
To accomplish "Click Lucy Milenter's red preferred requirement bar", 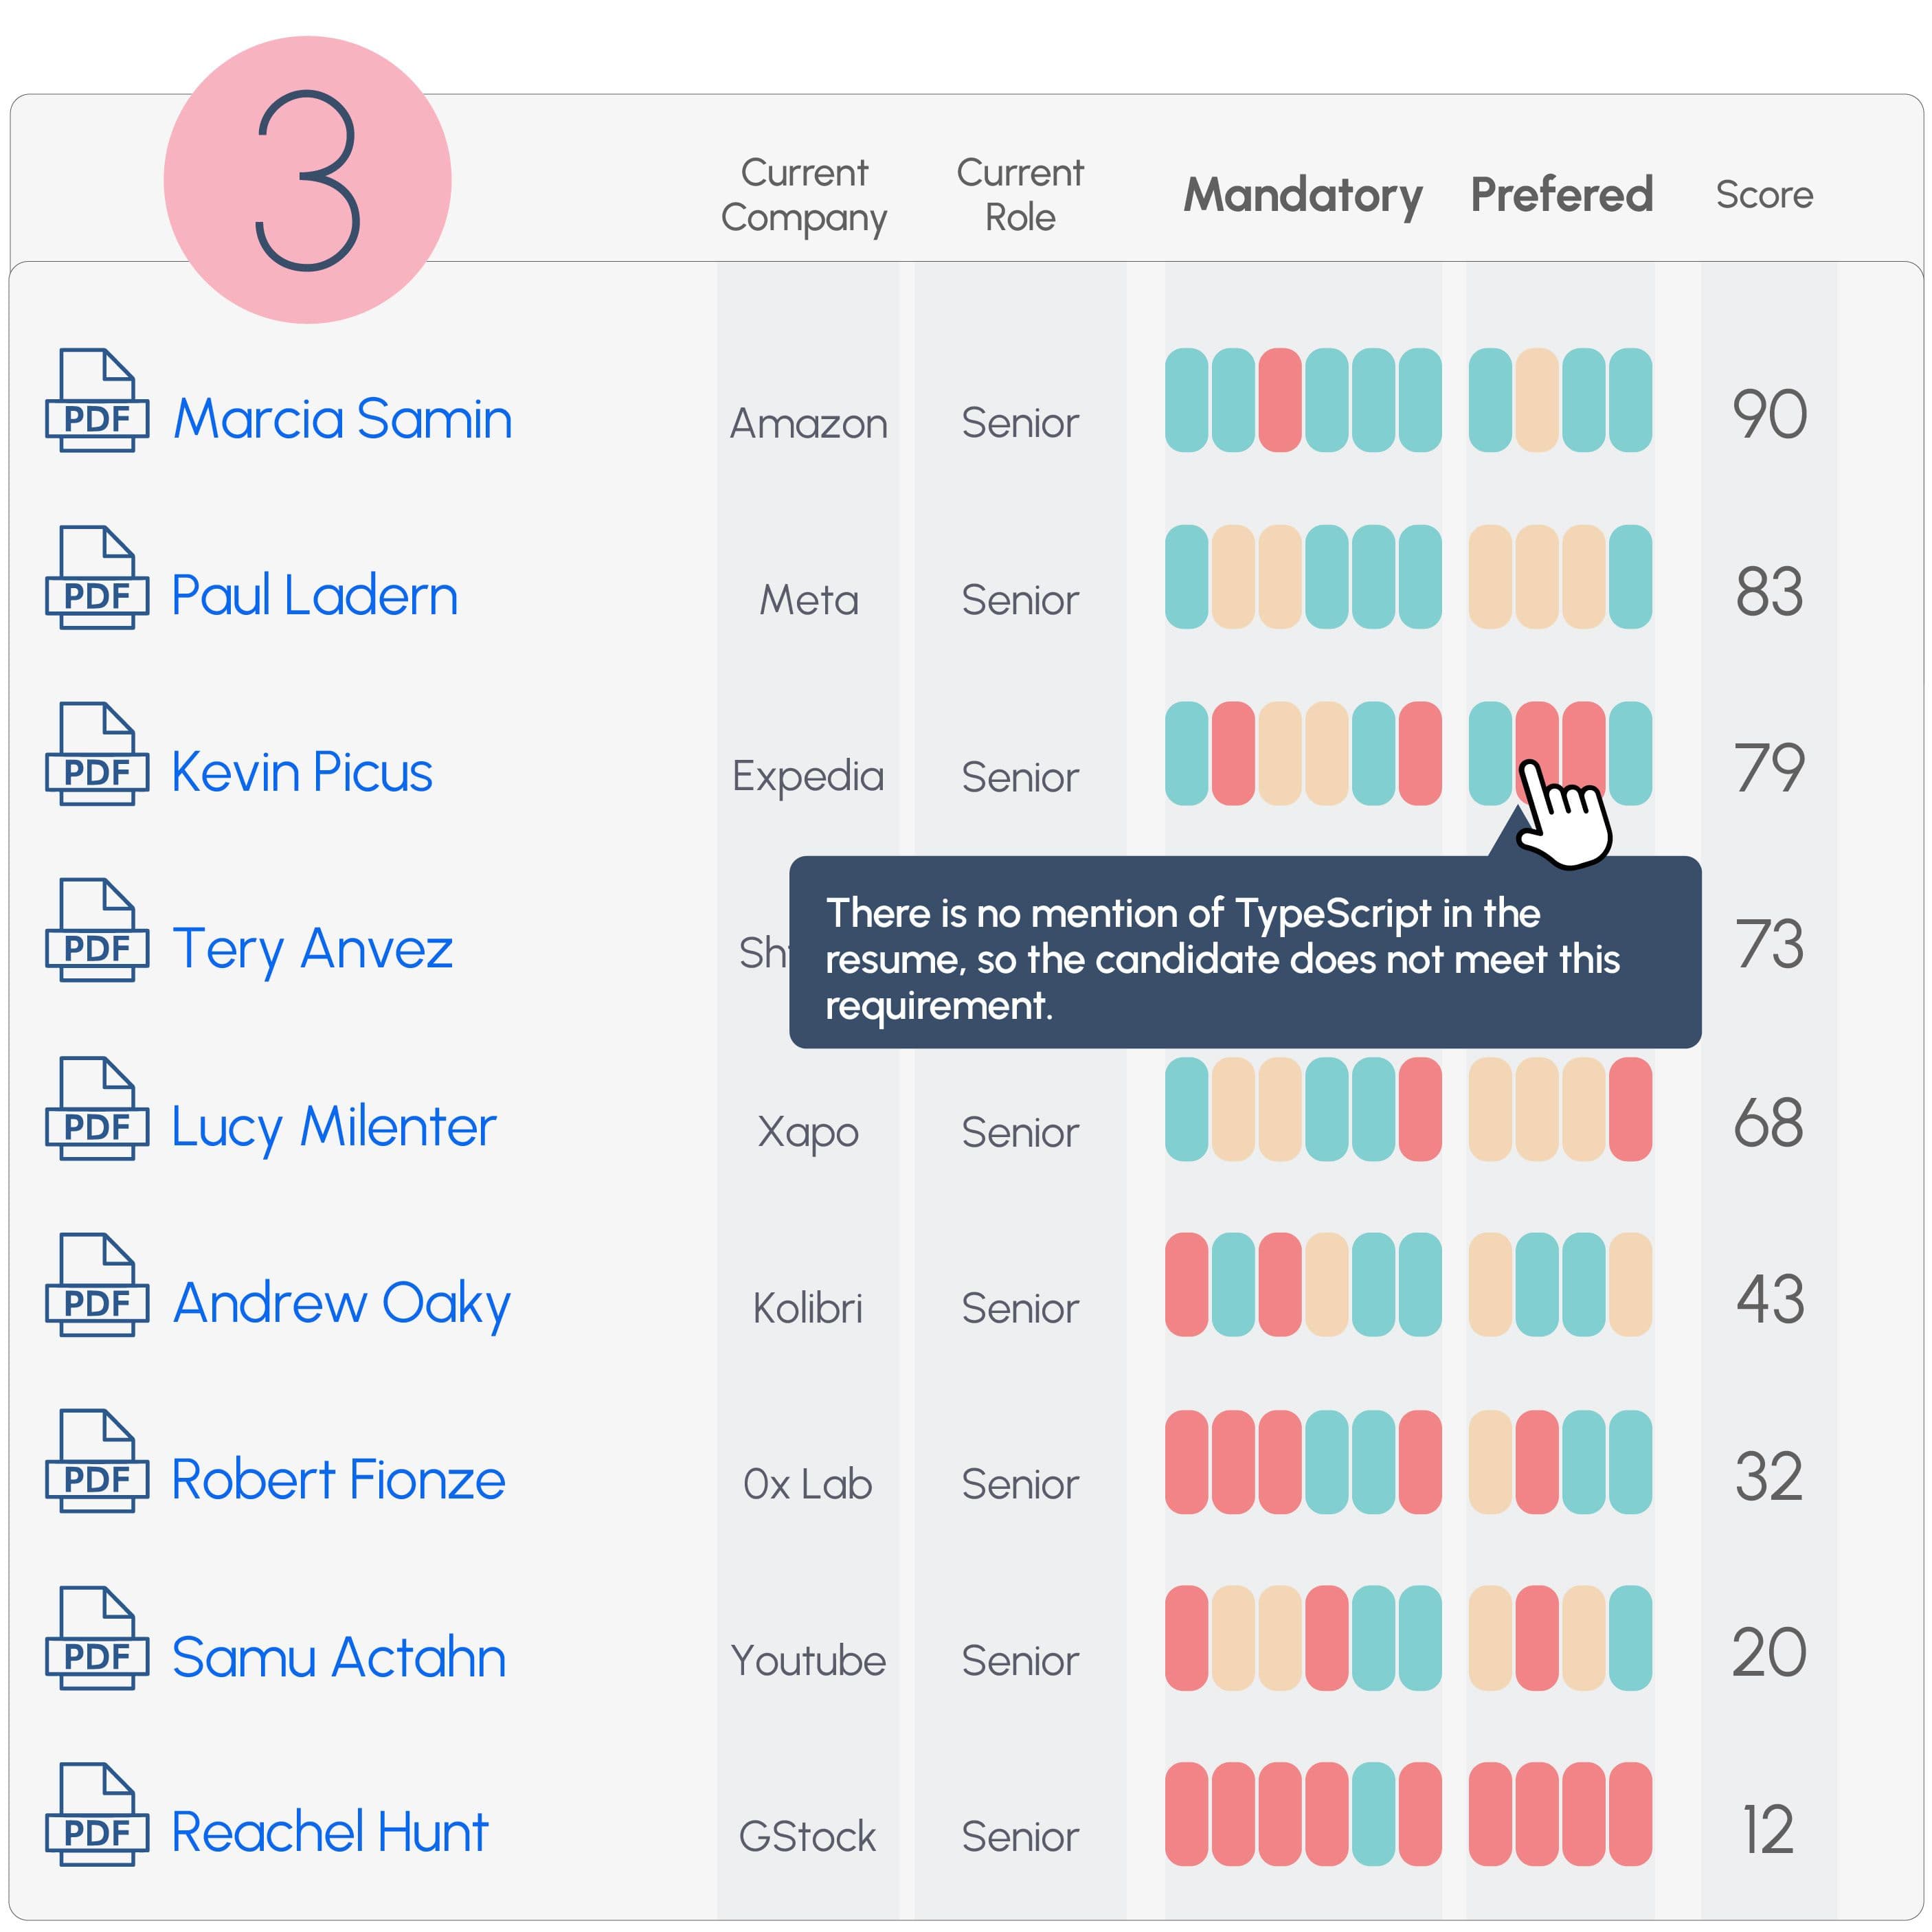I will click(x=1630, y=1109).
